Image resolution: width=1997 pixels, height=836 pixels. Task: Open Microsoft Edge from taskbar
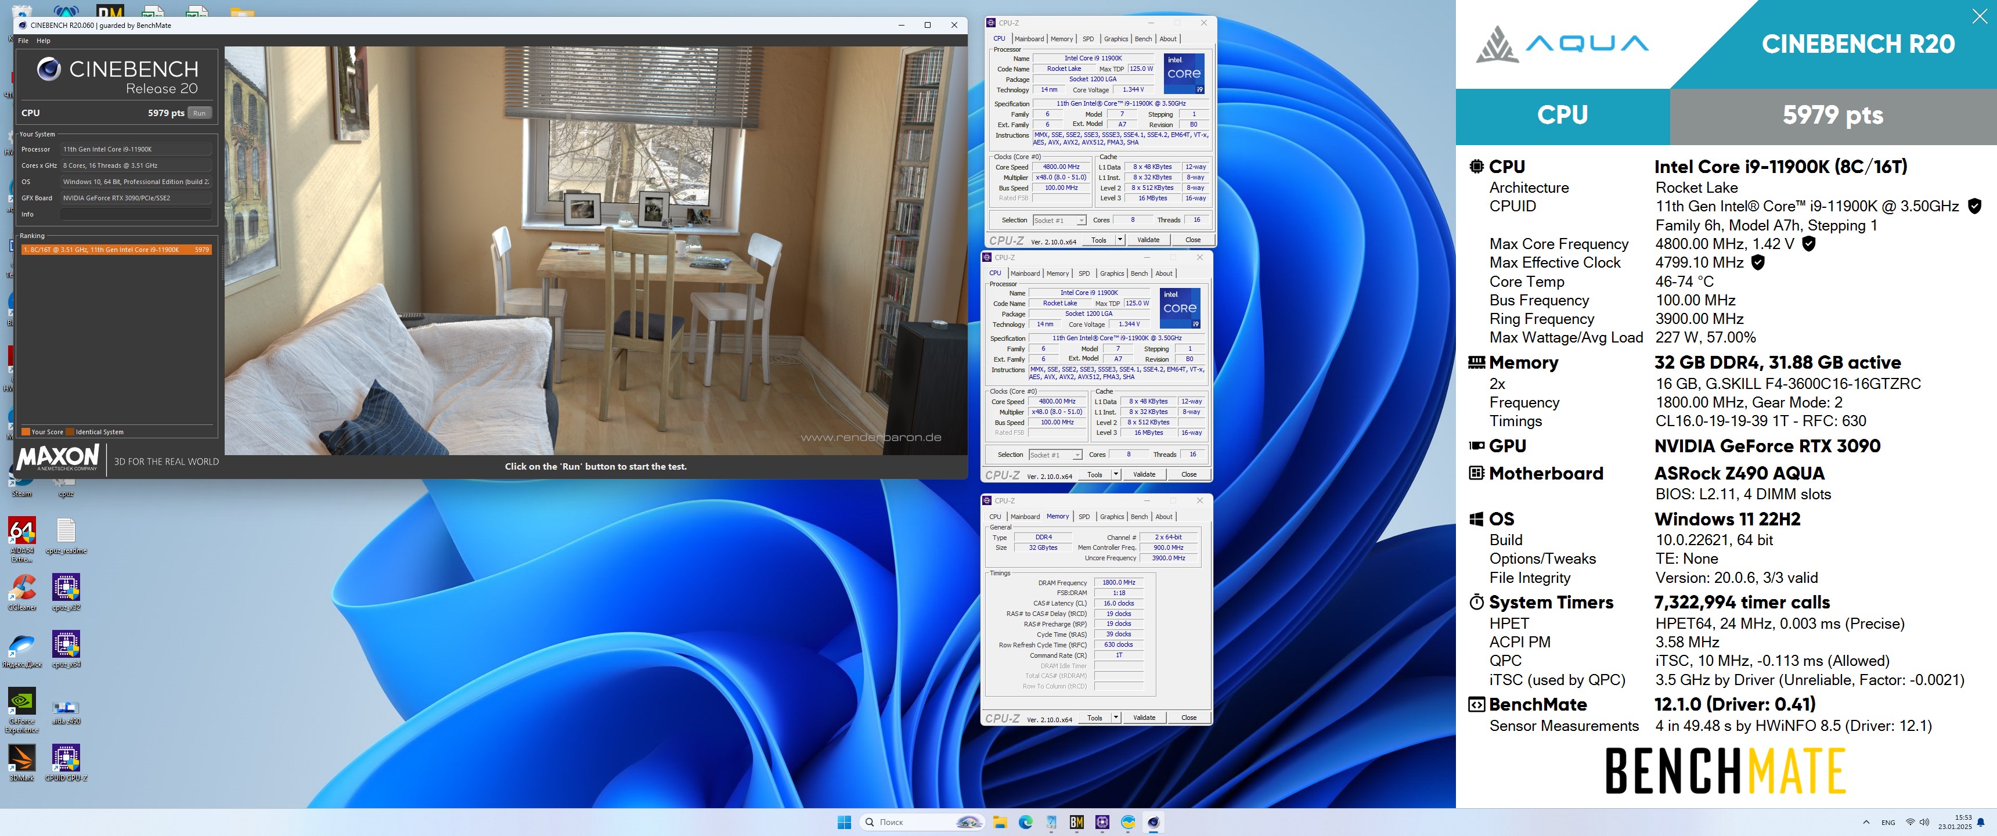click(1025, 822)
